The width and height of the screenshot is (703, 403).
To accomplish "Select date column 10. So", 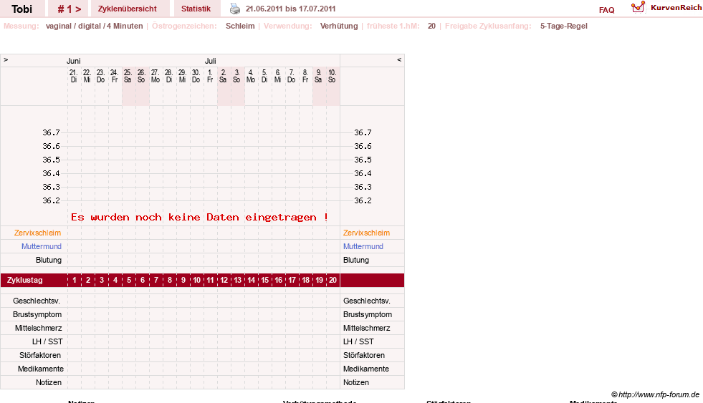I will (x=333, y=76).
